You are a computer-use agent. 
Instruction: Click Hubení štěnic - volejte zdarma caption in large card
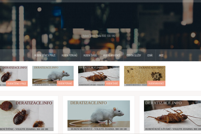click(x=24, y=129)
